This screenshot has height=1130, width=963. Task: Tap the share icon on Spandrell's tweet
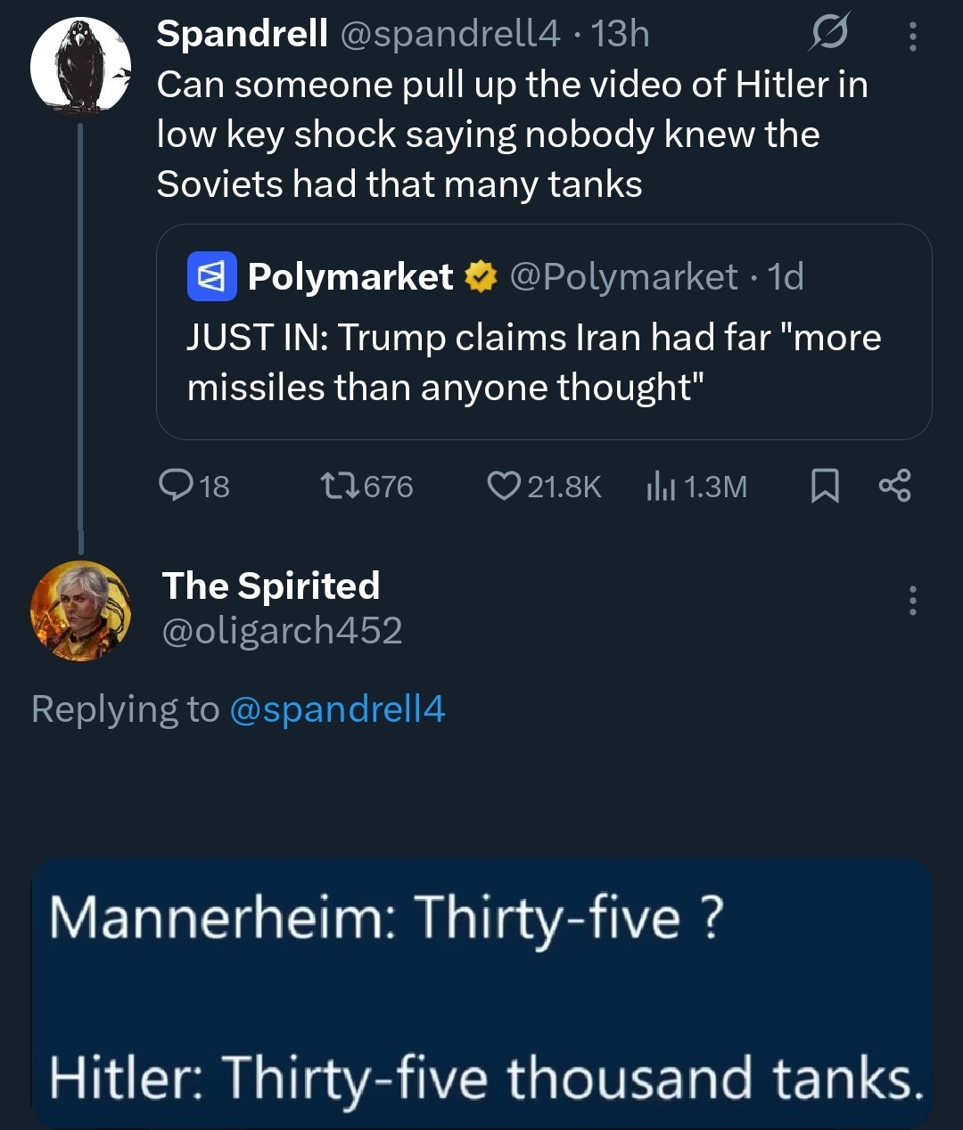pos(894,486)
